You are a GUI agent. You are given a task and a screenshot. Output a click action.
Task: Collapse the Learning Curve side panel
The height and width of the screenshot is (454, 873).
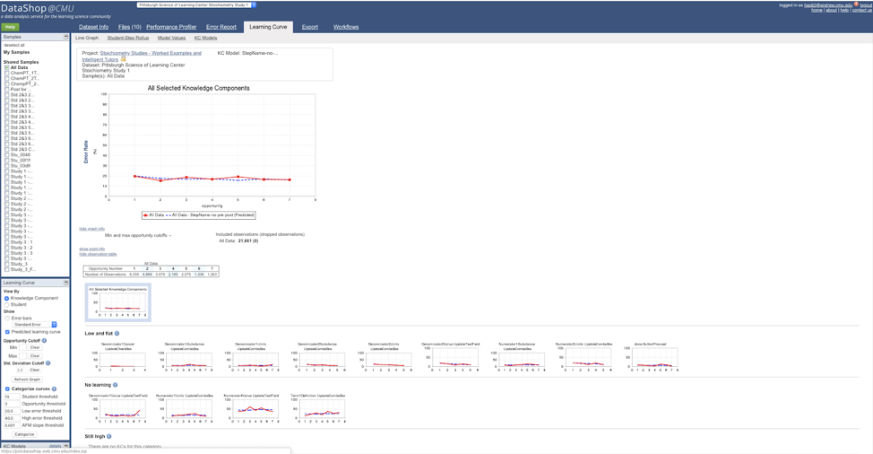65,283
